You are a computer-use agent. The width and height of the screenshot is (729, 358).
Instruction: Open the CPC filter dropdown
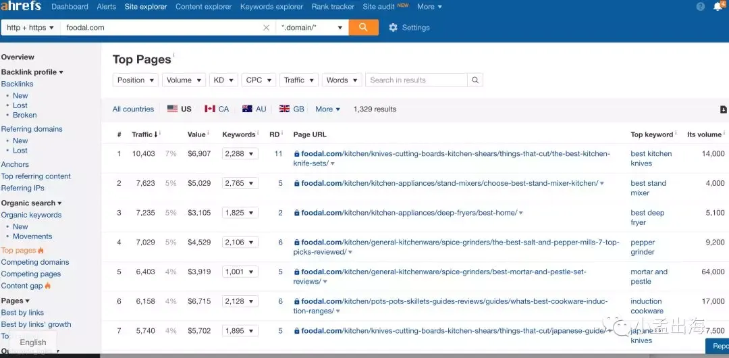click(259, 80)
